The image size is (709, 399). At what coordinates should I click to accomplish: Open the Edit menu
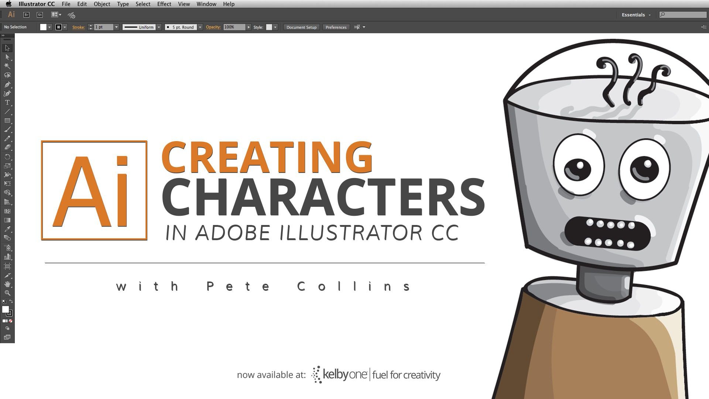(x=82, y=4)
